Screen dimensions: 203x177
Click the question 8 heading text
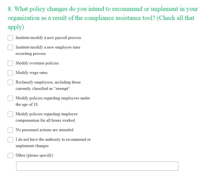pos(103,18)
